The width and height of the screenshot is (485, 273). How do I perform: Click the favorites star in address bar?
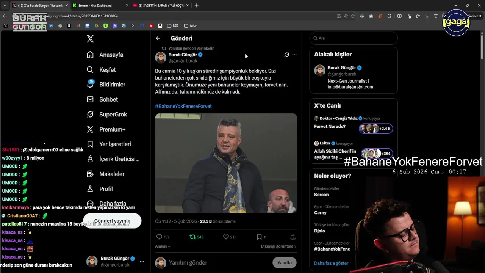coord(353,16)
